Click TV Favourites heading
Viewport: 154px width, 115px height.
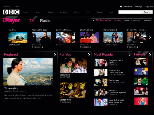click(103, 21)
